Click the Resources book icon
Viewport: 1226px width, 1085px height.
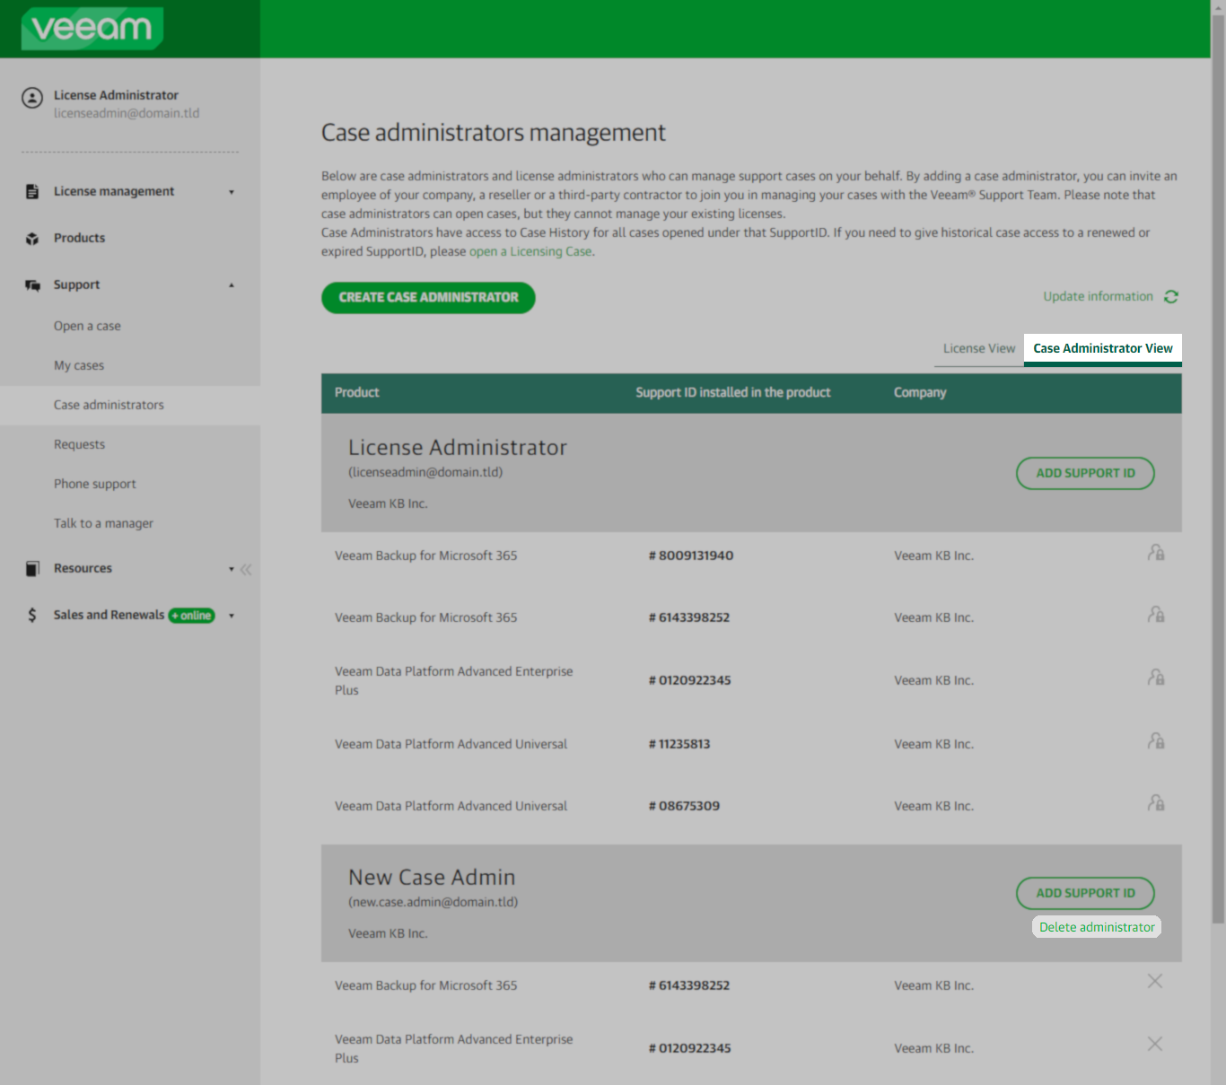point(32,568)
